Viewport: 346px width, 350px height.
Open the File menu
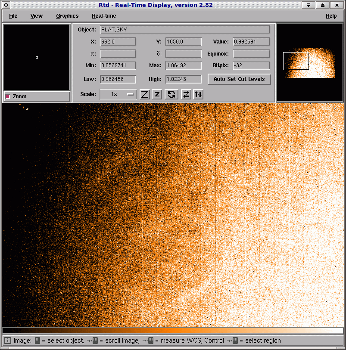(x=13, y=16)
